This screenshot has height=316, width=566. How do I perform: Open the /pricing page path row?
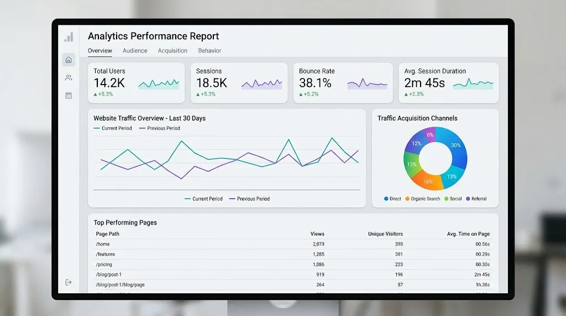coord(293,265)
